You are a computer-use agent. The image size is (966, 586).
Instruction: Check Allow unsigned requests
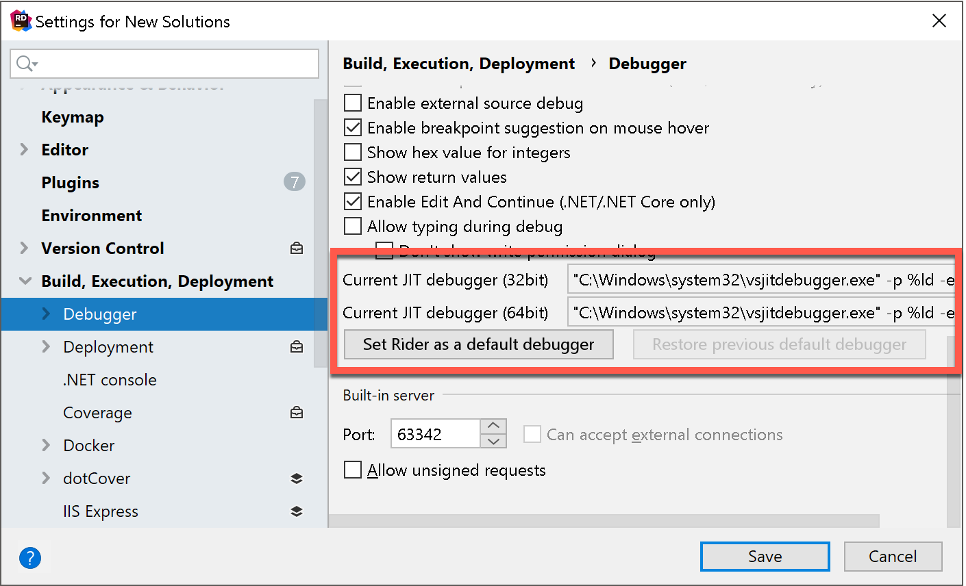(x=353, y=470)
